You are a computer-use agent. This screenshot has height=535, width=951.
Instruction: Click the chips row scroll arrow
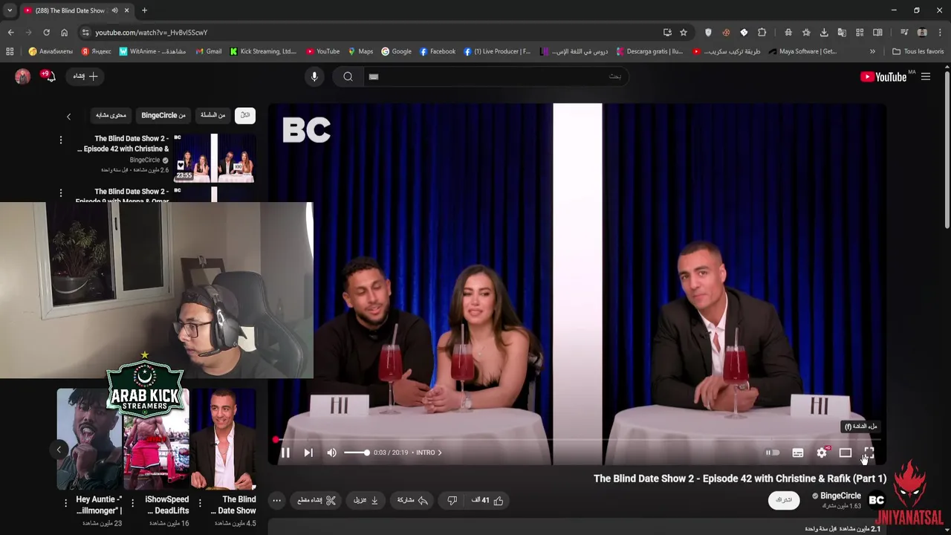tap(68, 117)
